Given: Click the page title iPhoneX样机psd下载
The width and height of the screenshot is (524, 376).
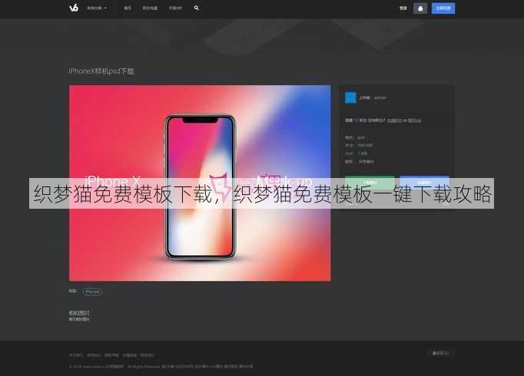Looking at the screenshot, I should point(101,71).
